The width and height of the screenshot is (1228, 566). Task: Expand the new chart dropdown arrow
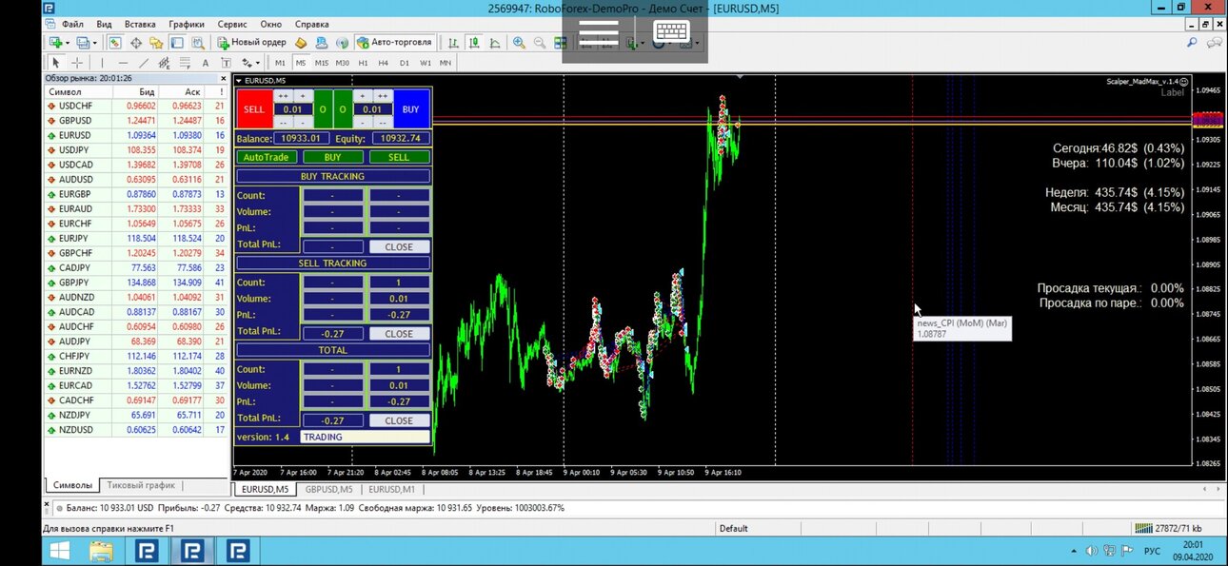pos(68,43)
